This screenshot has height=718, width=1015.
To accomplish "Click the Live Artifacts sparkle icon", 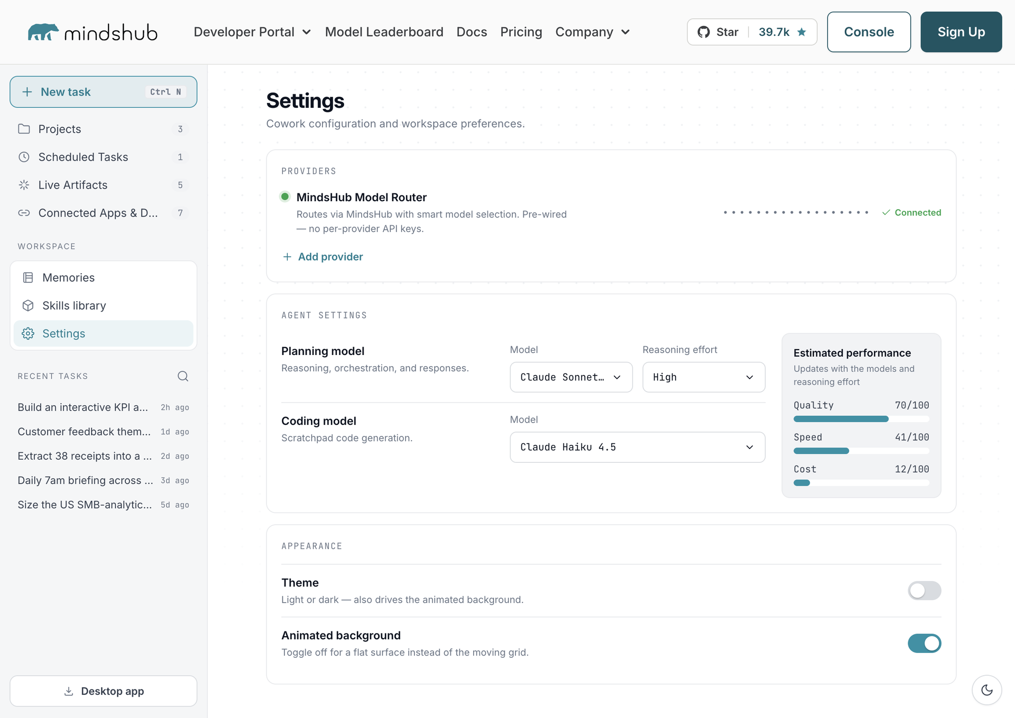I will (x=24, y=185).
